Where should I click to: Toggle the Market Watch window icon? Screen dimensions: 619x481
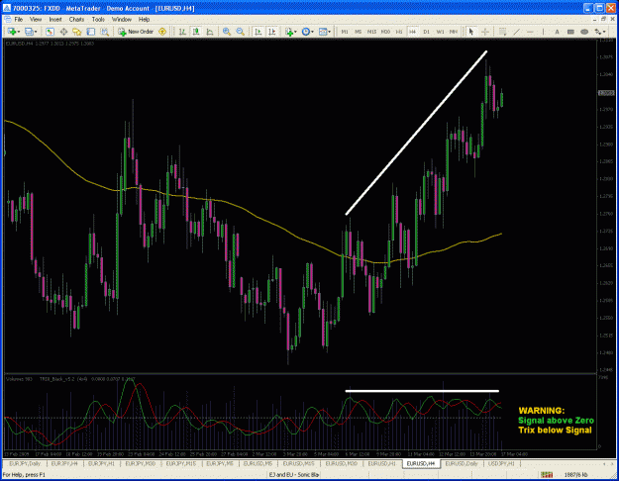[50, 32]
